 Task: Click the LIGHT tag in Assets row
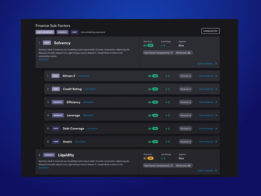pyautogui.click(x=56, y=142)
